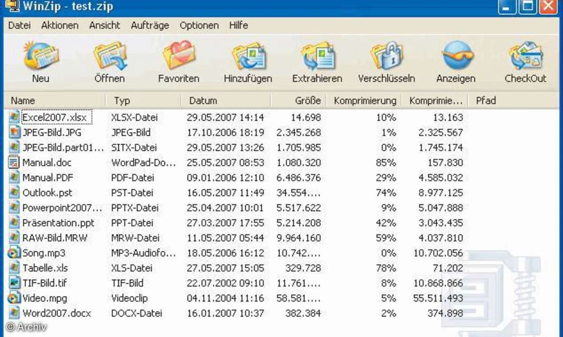Click the CheckOut toolbar icon
563x337 pixels.
[525, 55]
